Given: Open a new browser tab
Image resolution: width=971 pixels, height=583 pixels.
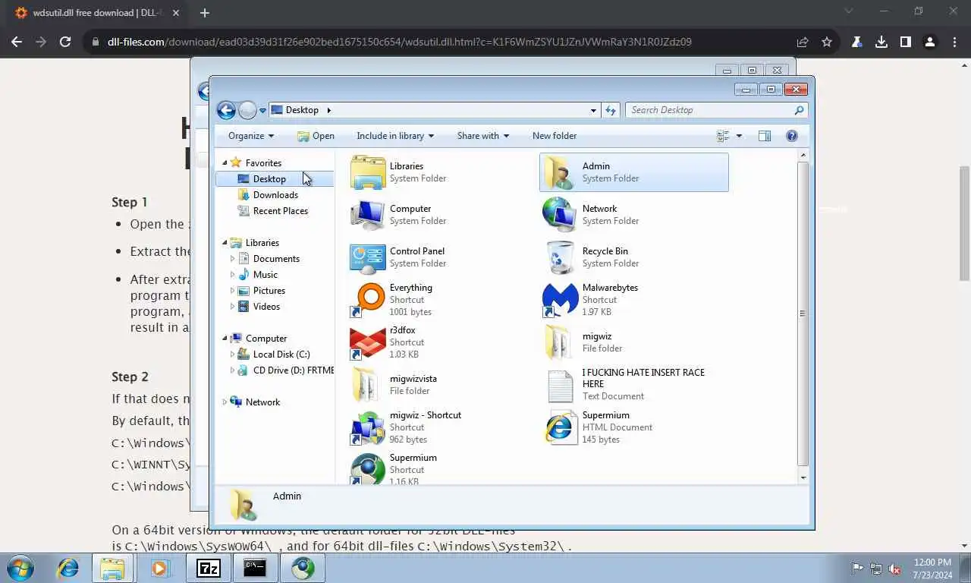Looking at the screenshot, I should [x=205, y=13].
